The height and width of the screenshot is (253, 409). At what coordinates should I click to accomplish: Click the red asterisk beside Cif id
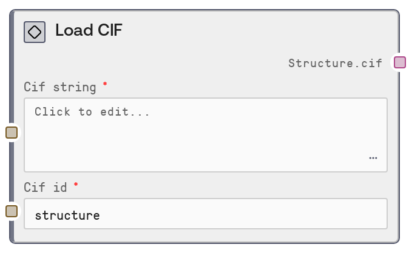[76, 185]
